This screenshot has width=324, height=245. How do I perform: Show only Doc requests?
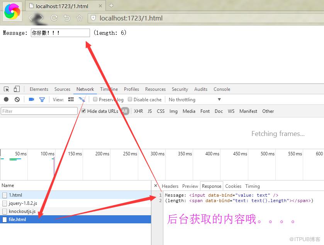219,111
